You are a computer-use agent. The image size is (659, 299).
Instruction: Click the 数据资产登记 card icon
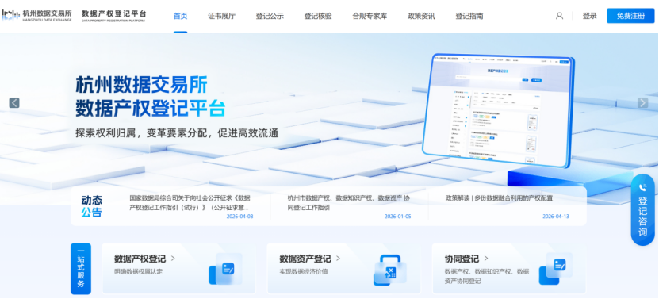389,270
